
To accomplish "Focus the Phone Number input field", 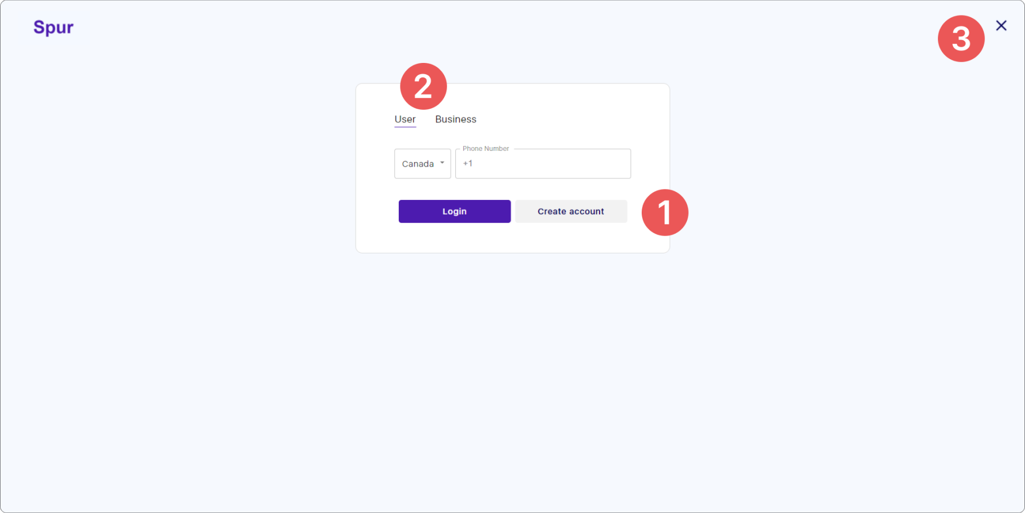I will pyautogui.click(x=543, y=164).
